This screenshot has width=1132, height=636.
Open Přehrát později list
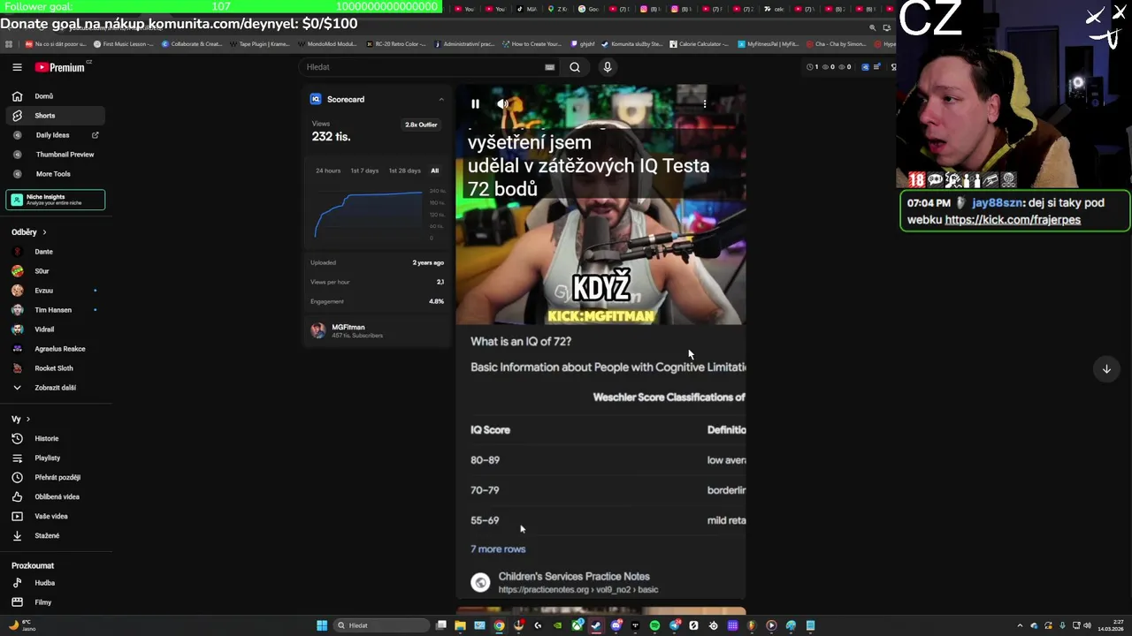(56, 478)
